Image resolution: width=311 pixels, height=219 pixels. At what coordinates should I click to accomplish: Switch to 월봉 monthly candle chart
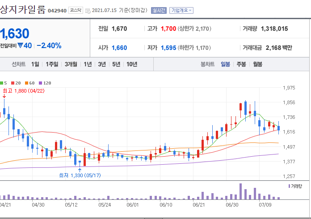(x=257, y=64)
